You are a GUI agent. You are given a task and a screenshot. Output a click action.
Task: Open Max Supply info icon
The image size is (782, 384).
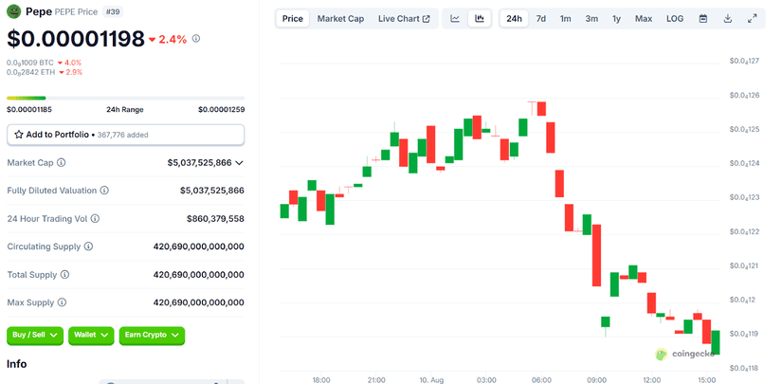[x=62, y=302]
